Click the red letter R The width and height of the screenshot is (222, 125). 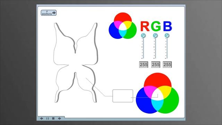[x=145, y=26]
